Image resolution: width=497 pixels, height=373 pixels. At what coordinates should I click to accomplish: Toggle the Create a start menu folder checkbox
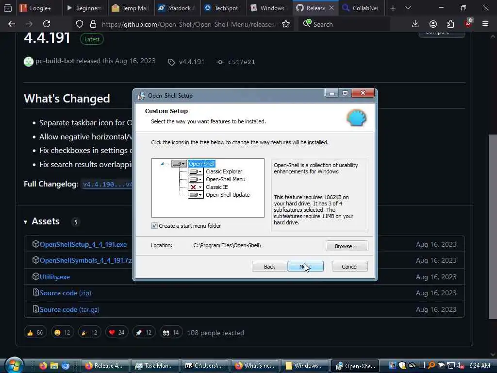[154, 226]
